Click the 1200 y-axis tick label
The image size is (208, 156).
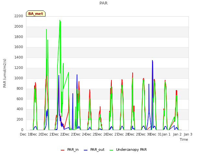(x=19, y=68)
